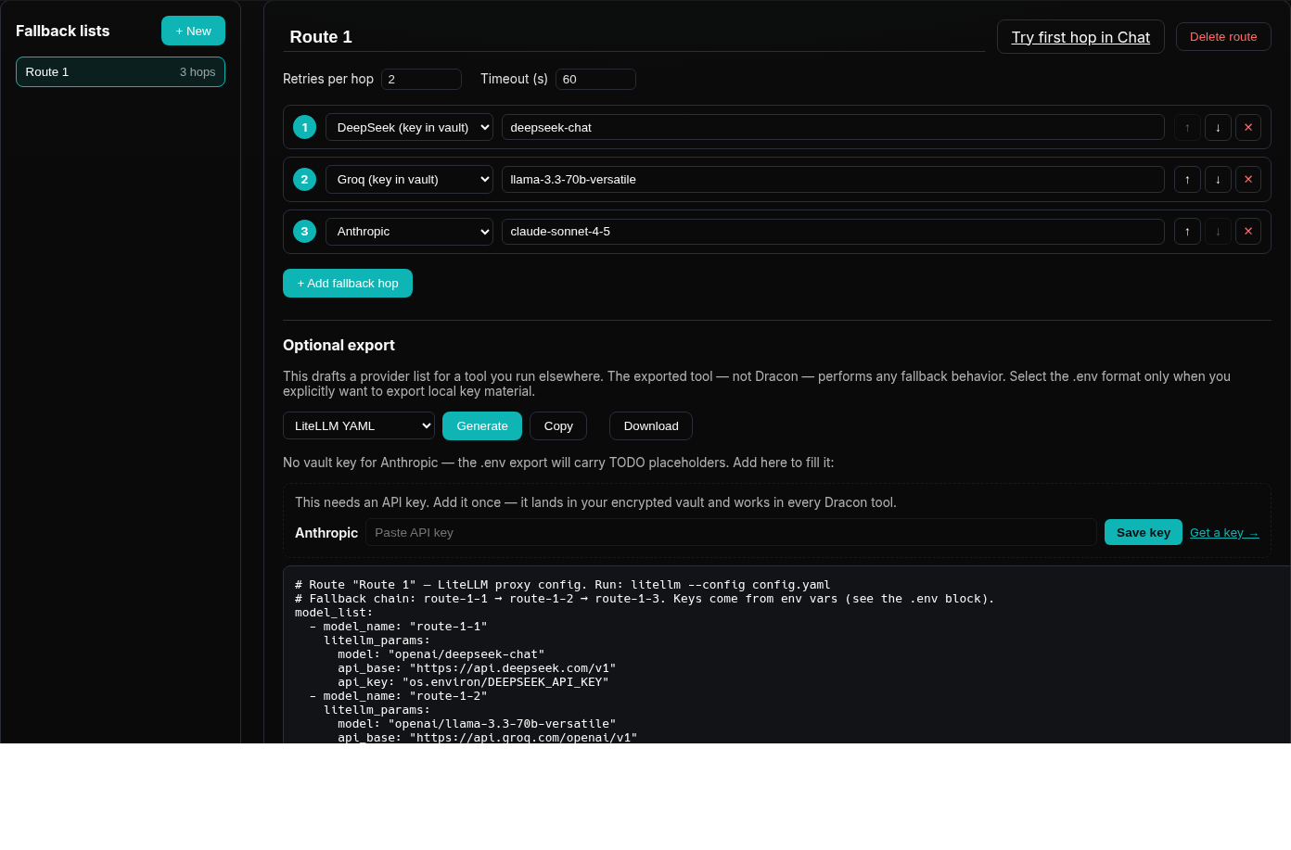Viewport: 1291px width, 850px height.
Task: Copy the generated export
Action: point(558,425)
